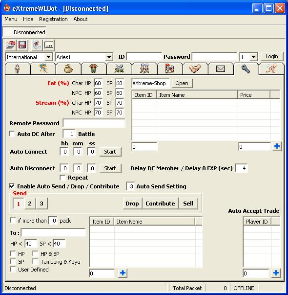Click the Login button
The height and width of the screenshot is (295, 288).
pos(272,56)
